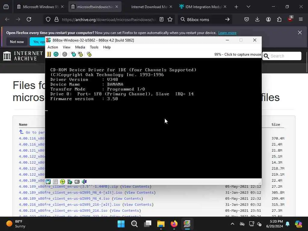Open the Pocket save icon
The height and width of the screenshot is (231, 308).
click(x=247, y=19)
